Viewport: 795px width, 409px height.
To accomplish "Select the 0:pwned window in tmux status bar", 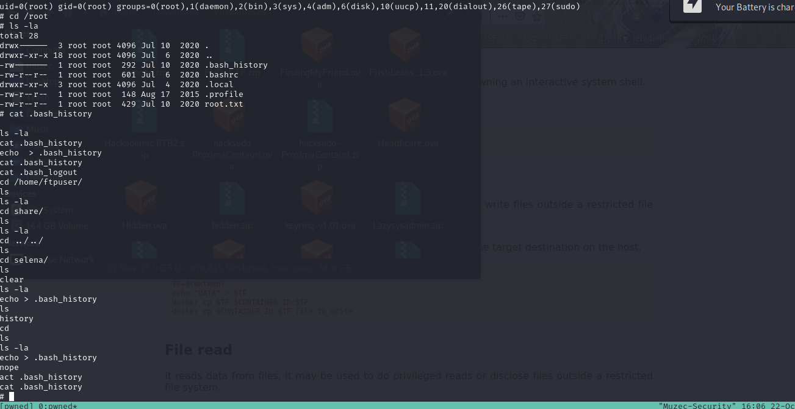I will tap(56, 405).
